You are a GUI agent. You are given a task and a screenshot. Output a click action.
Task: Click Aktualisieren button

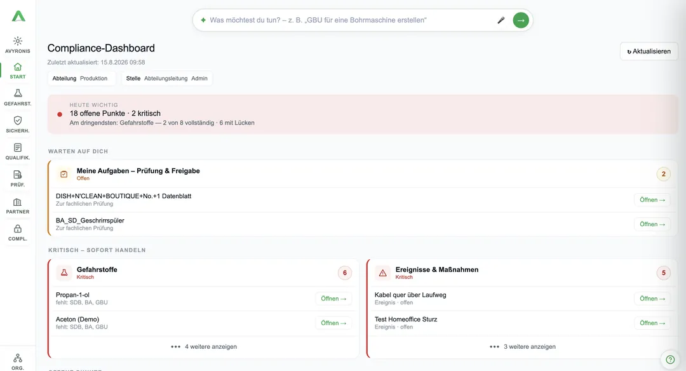649,51
